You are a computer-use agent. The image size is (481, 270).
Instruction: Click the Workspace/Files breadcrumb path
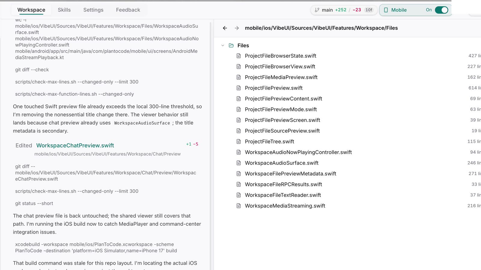coord(321,28)
